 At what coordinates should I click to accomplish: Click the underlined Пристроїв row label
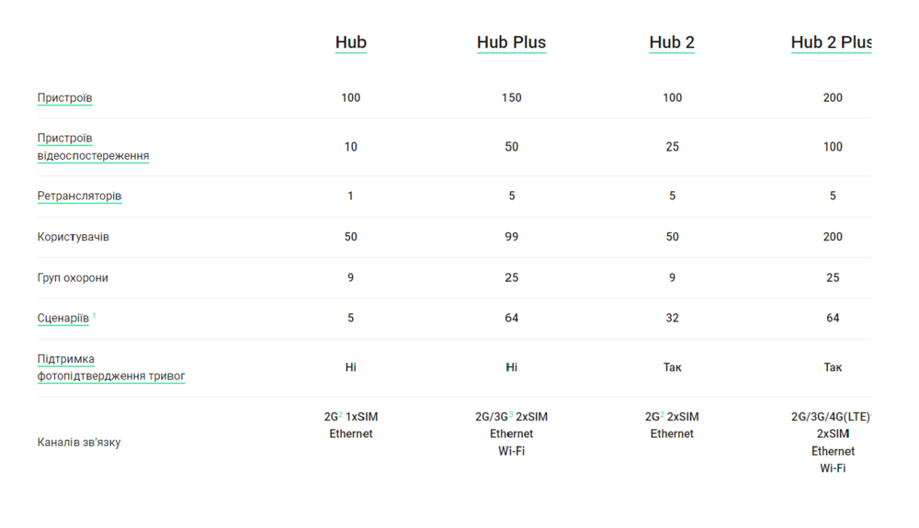point(64,97)
